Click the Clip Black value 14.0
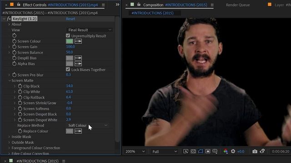291x163 pixels. click(70, 86)
